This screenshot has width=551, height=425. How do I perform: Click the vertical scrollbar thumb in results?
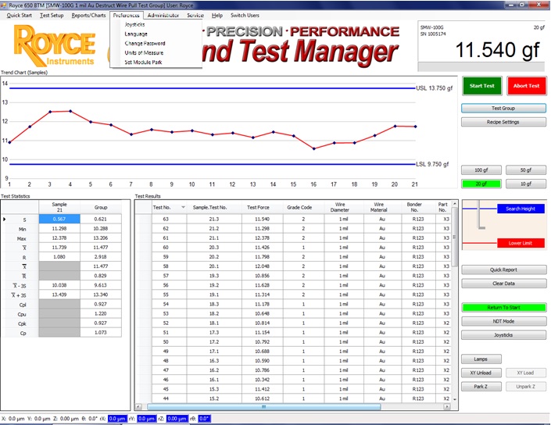(455, 237)
